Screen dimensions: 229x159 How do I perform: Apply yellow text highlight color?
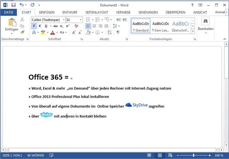[43, 32]
